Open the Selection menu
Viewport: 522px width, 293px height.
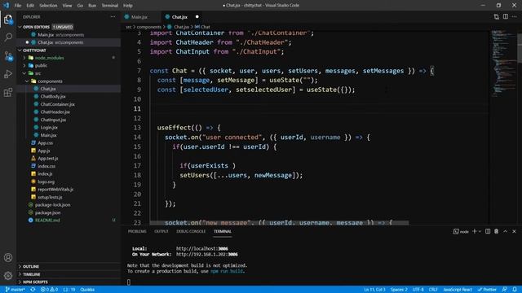coord(48,6)
